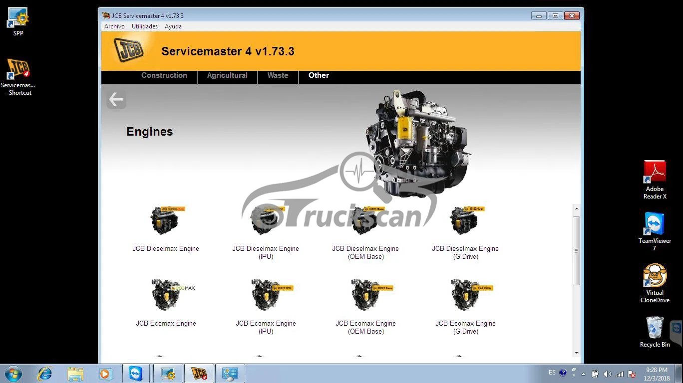Screen dimensions: 683x383
Task: Switch to the Agricultural tab
Action: pyautogui.click(x=227, y=75)
